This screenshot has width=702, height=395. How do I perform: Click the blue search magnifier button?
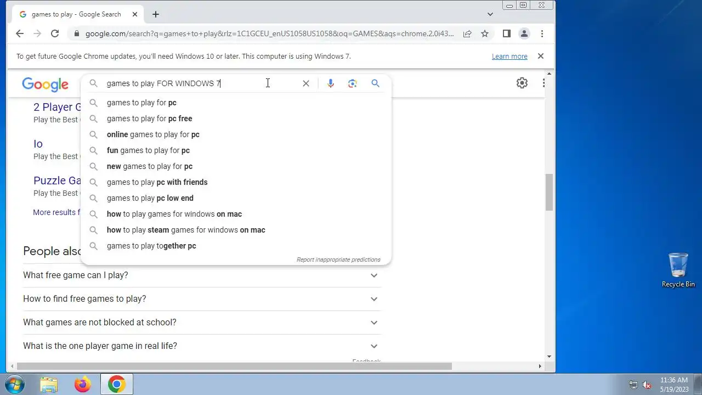(375, 83)
